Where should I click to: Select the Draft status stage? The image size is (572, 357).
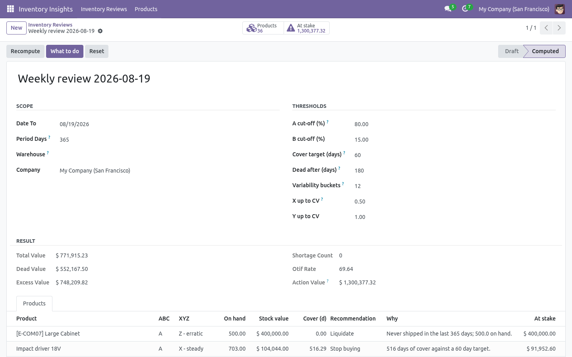[x=512, y=51]
